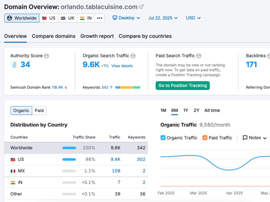Click the Go to Position Tracking button
The width and height of the screenshot is (270, 202).
183,86
